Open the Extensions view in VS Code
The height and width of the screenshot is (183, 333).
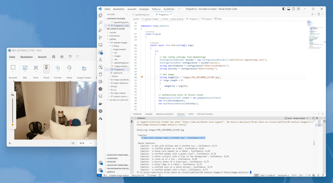(100, 52)
